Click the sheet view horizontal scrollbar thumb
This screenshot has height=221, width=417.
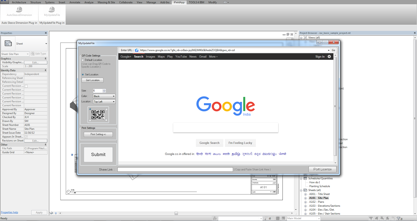[x=176, y=213]
